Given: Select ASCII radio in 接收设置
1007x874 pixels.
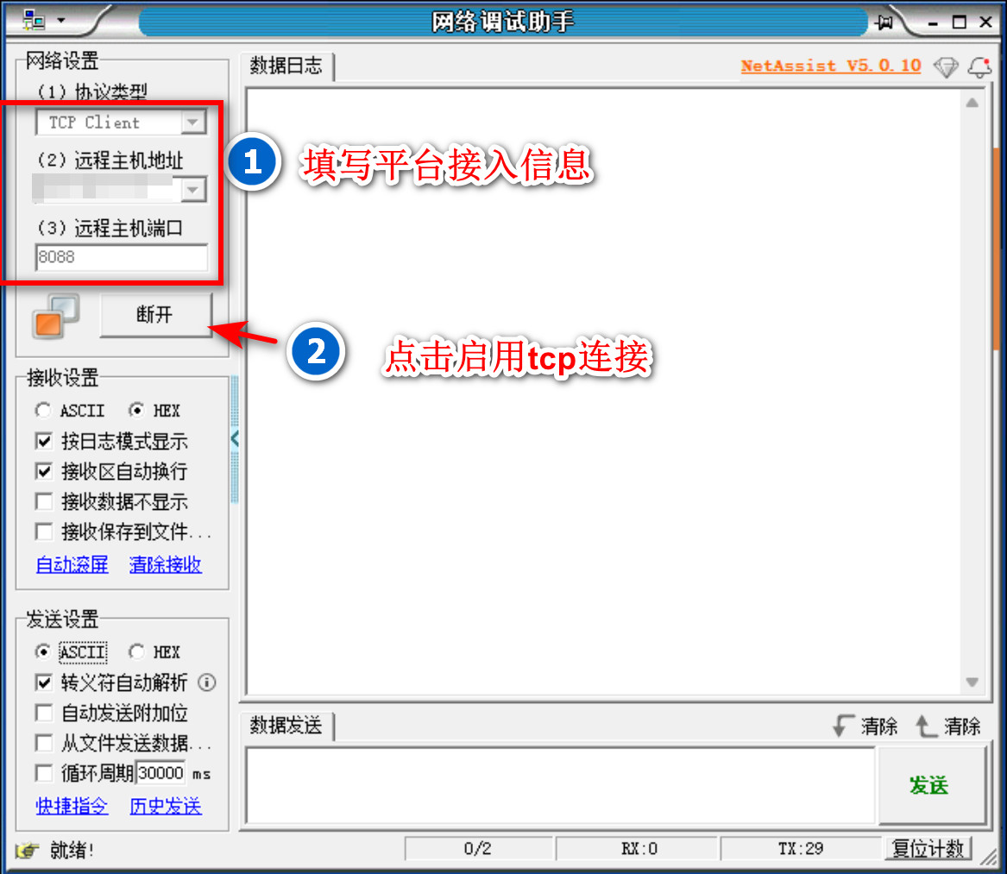Looking at the screenshot, I should click(x=43, y=411).
